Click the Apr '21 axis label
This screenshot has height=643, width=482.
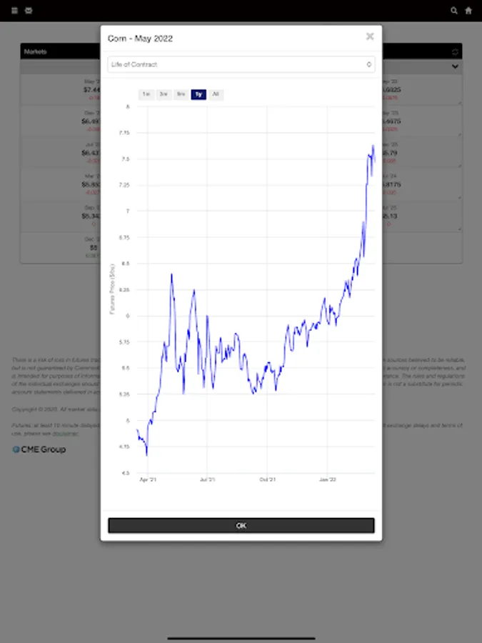pyautogui.click(x=147, y=480)
